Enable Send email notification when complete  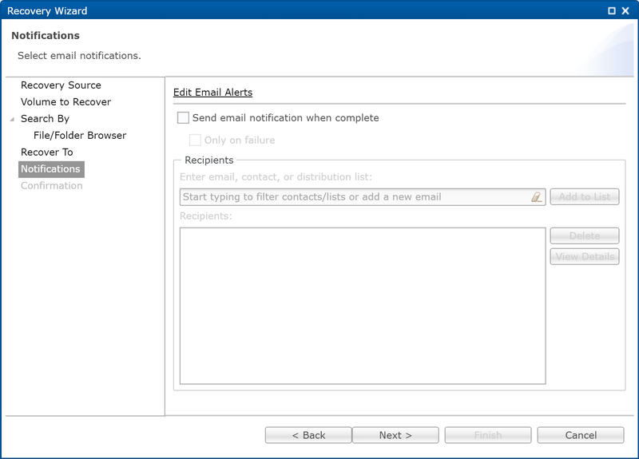point(183,118)
